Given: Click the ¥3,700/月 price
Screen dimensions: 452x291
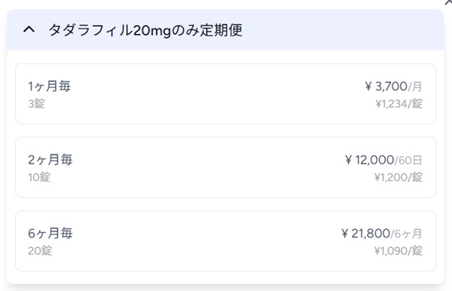Looking at the screenshot, I should pos(393,86).
